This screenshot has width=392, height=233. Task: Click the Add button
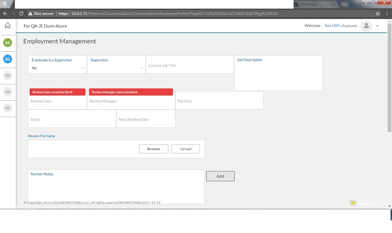click(220, 176)
